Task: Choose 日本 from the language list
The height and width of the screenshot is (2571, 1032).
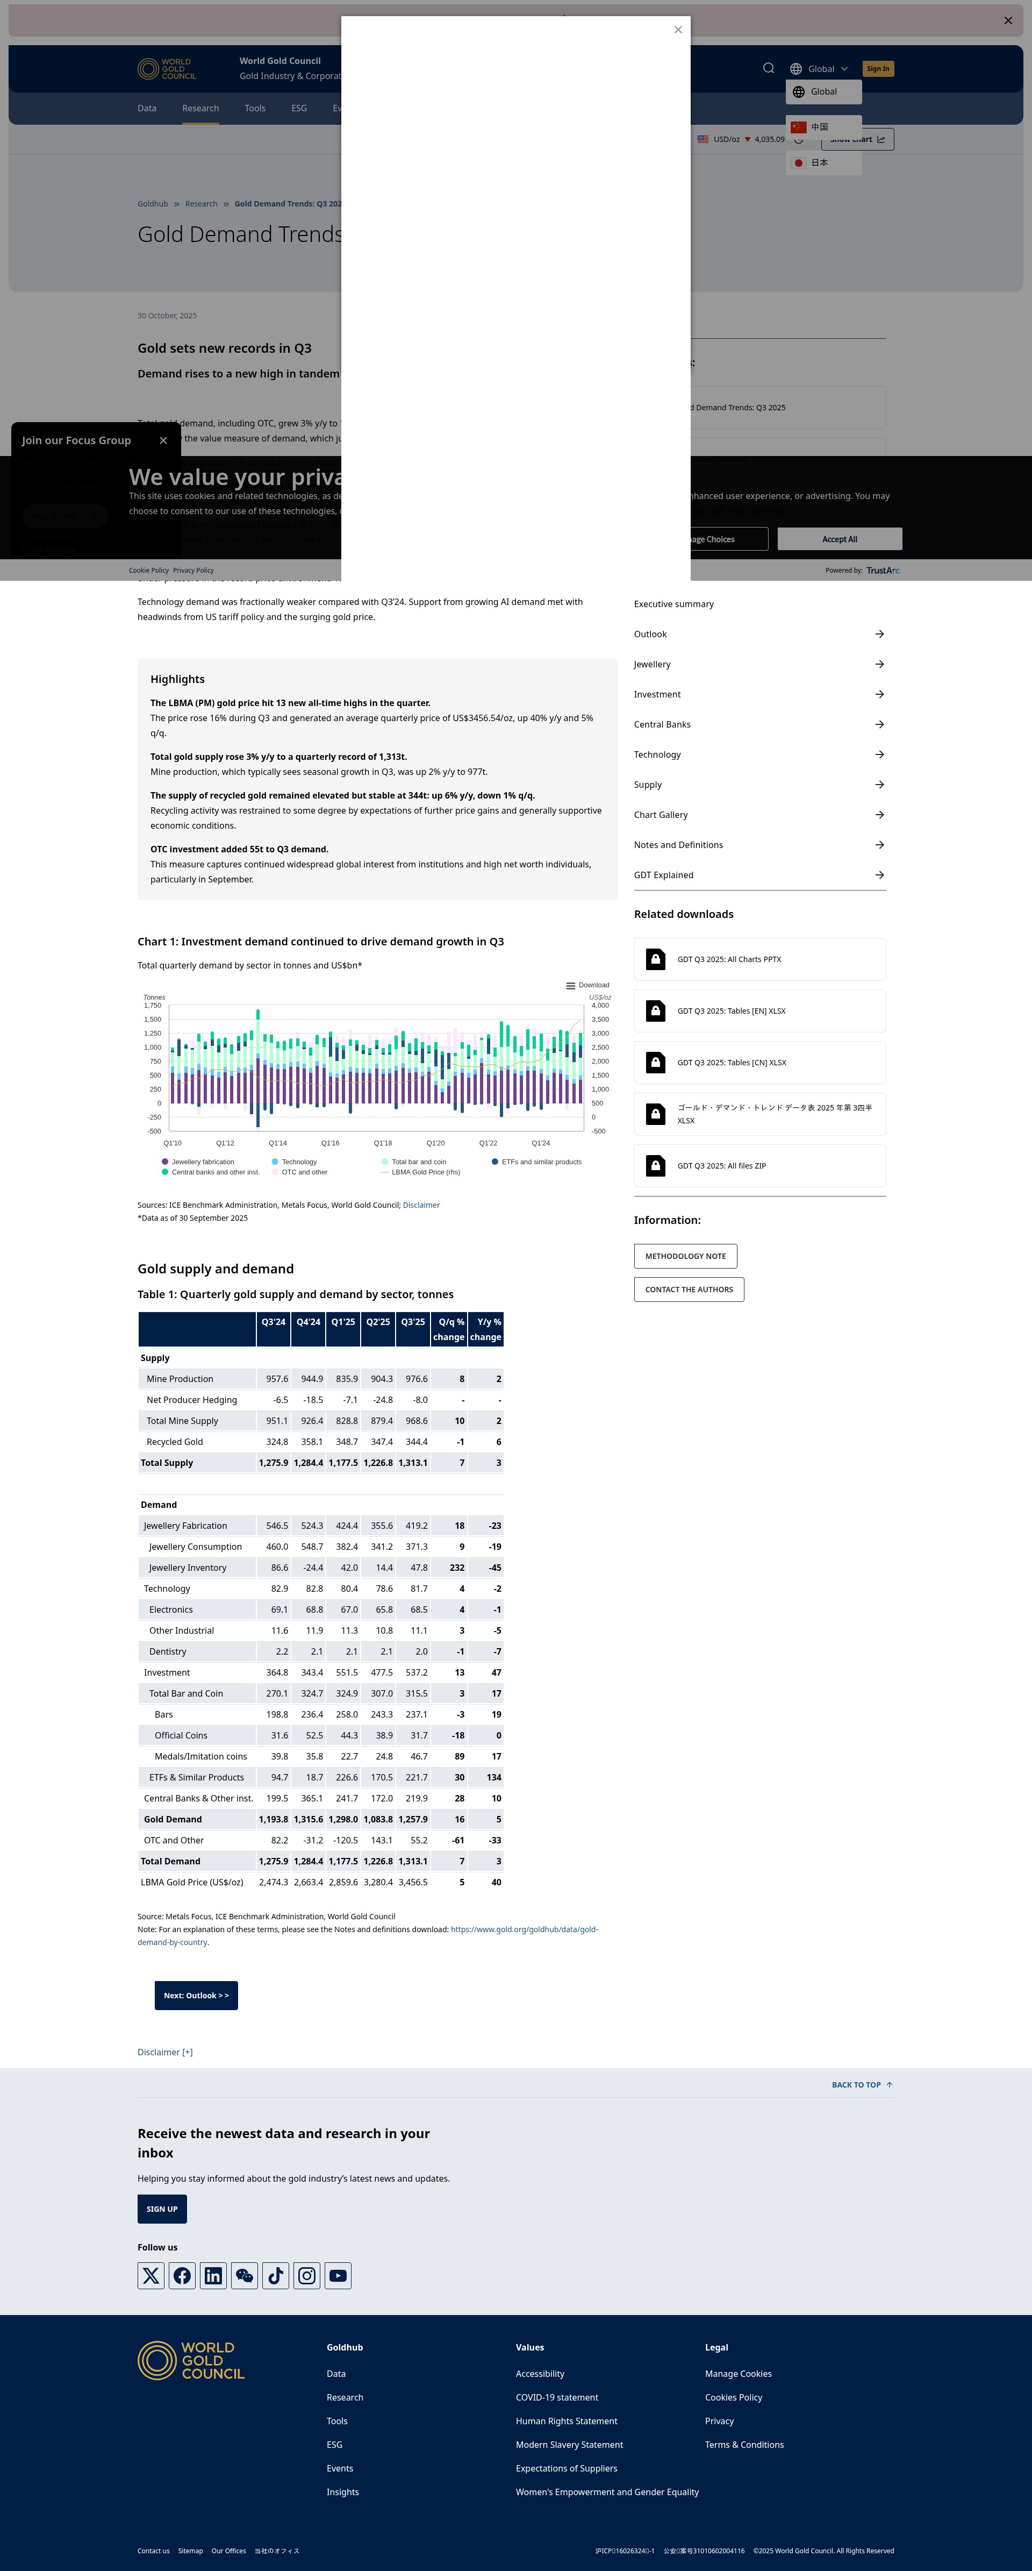Action: click(823, 163)
